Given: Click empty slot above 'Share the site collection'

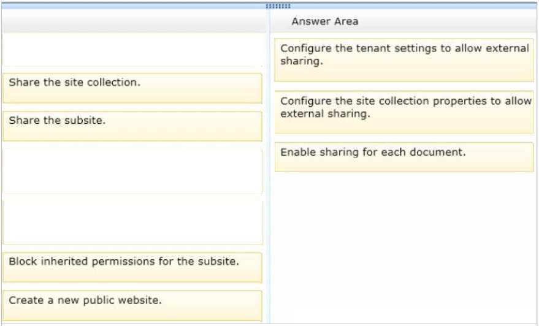Looking at the screenshot, I should click(x=132, y=50).
